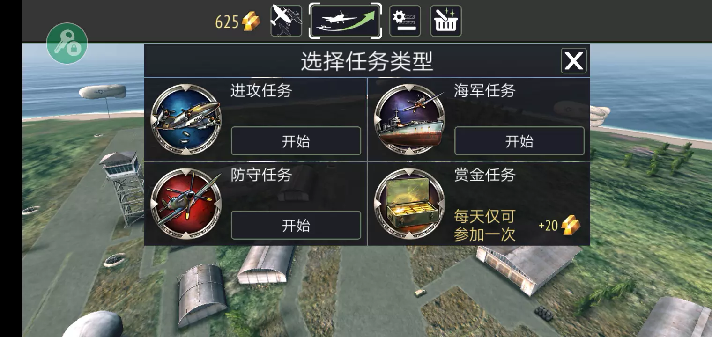
Task: Select the red fighter emblem for 防守任务
Action: click(186, 204)
